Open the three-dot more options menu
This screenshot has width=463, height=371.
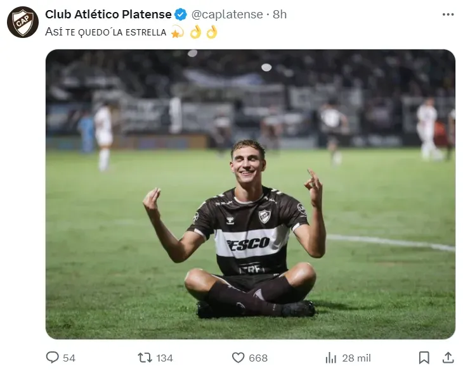pyautogui.click(x=448, y=14)
